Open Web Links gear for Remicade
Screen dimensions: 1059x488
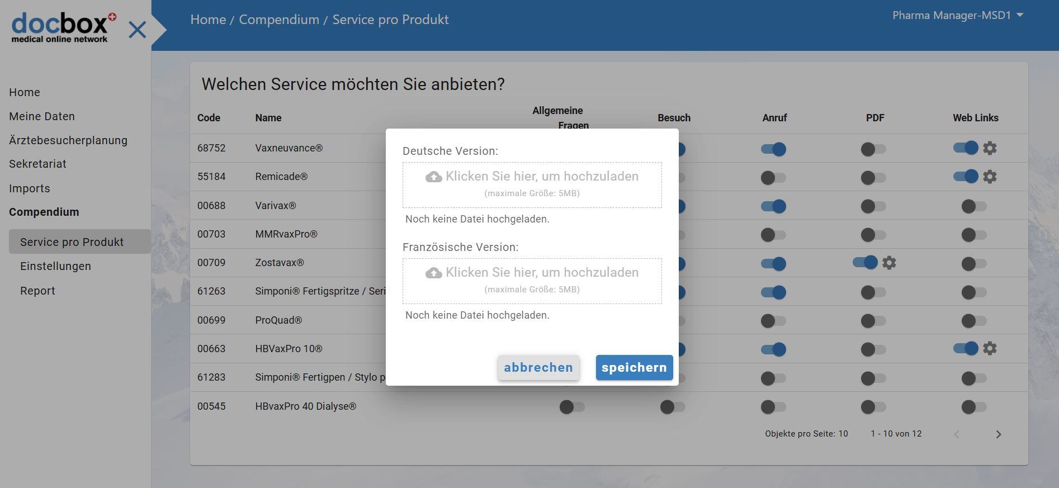pyautogui.click(x=990, y=177)
